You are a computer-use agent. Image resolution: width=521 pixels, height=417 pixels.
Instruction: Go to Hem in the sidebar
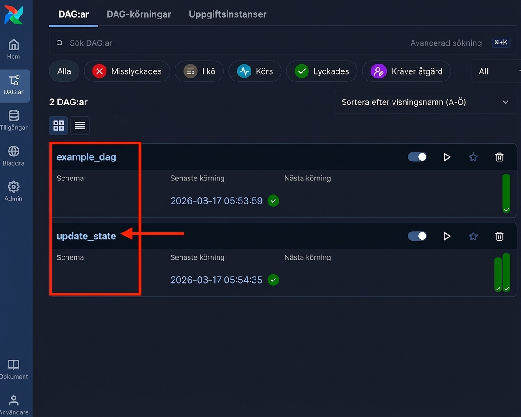click(14, 49)
